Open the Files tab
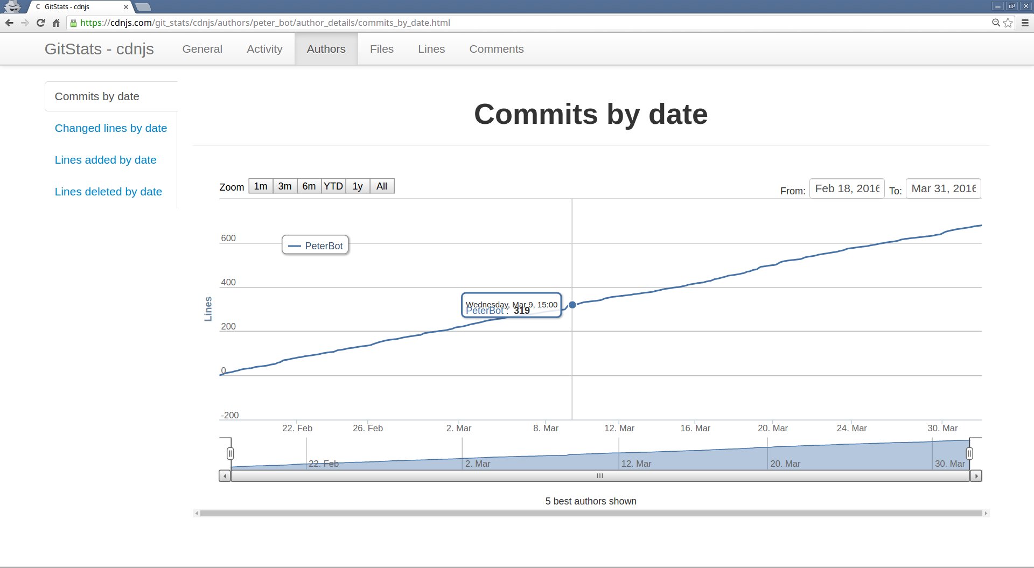 click(382, 49)
